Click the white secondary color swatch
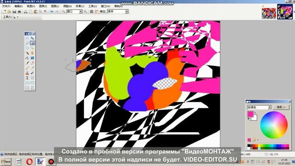 254,119
